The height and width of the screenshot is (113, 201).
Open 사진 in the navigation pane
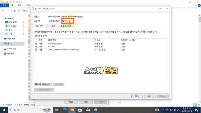coord(10,34)
